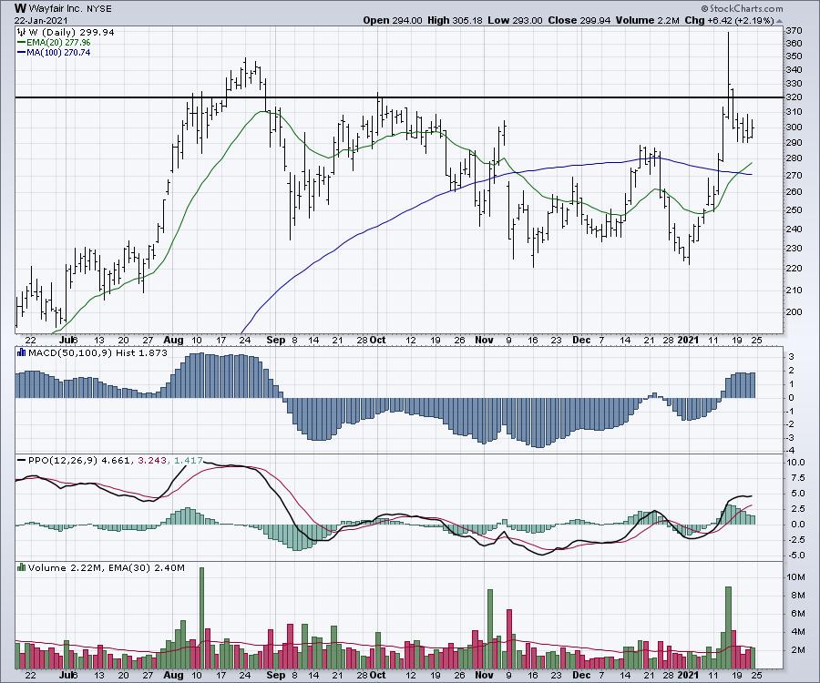This screenshot has width=820, height=683.
Task: Click the teal 1.417 PPO histogram value
Action: click(188, 461)
